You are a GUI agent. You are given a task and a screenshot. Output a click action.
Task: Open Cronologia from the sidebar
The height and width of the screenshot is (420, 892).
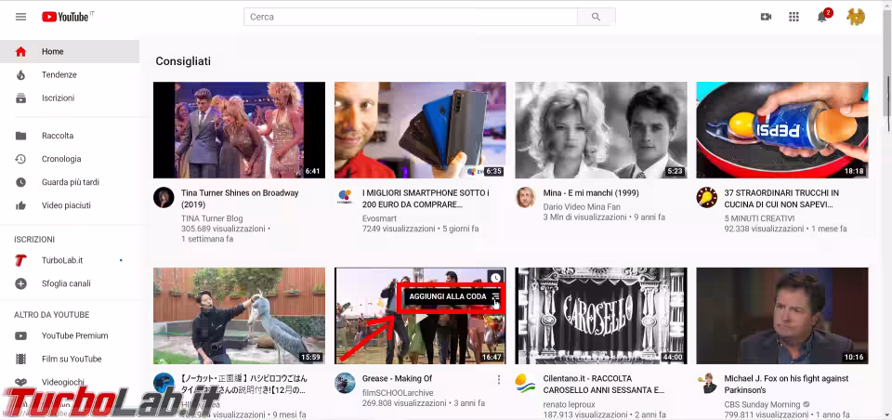coord(70,159)
